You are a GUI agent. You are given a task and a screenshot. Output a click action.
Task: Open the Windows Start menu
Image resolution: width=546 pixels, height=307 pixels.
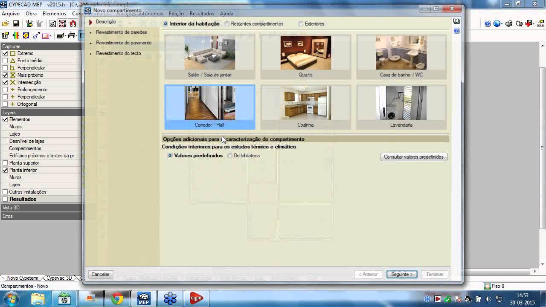(12, 298)
